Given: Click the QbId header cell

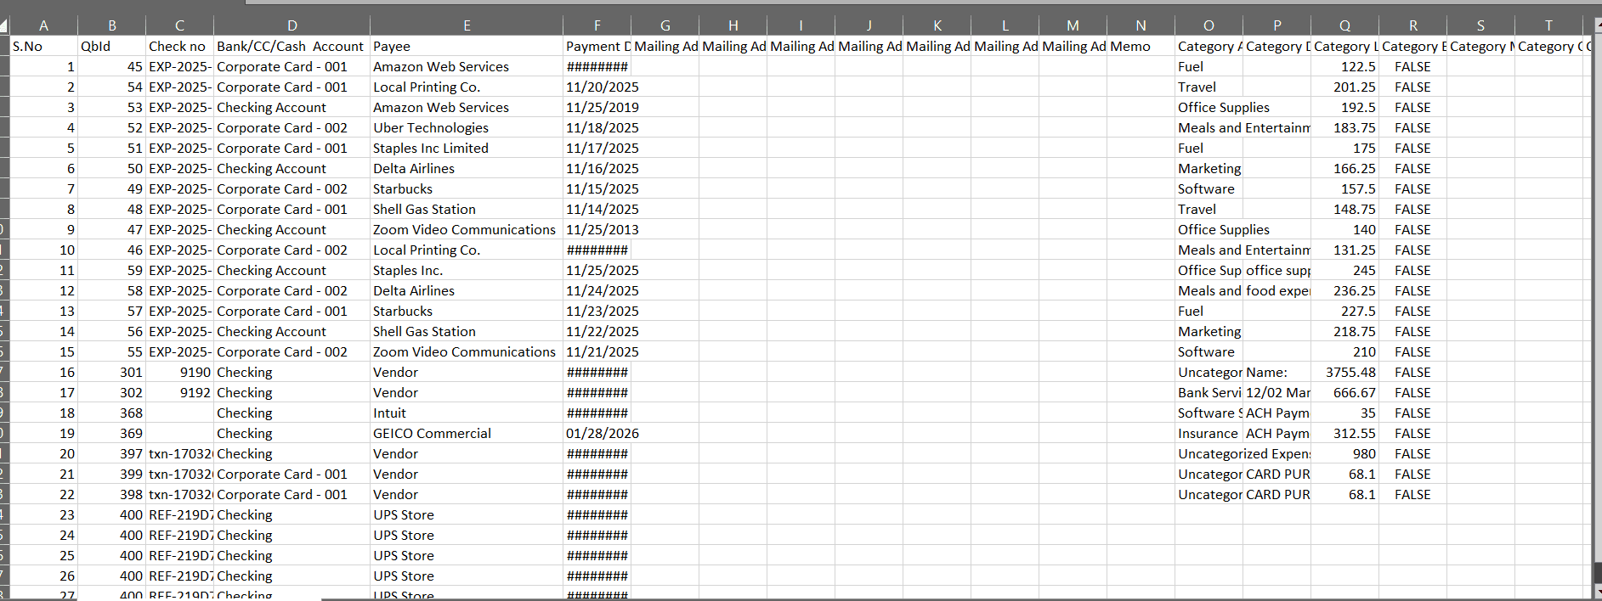Looking at the screenshot, I should tap(111, 46).
